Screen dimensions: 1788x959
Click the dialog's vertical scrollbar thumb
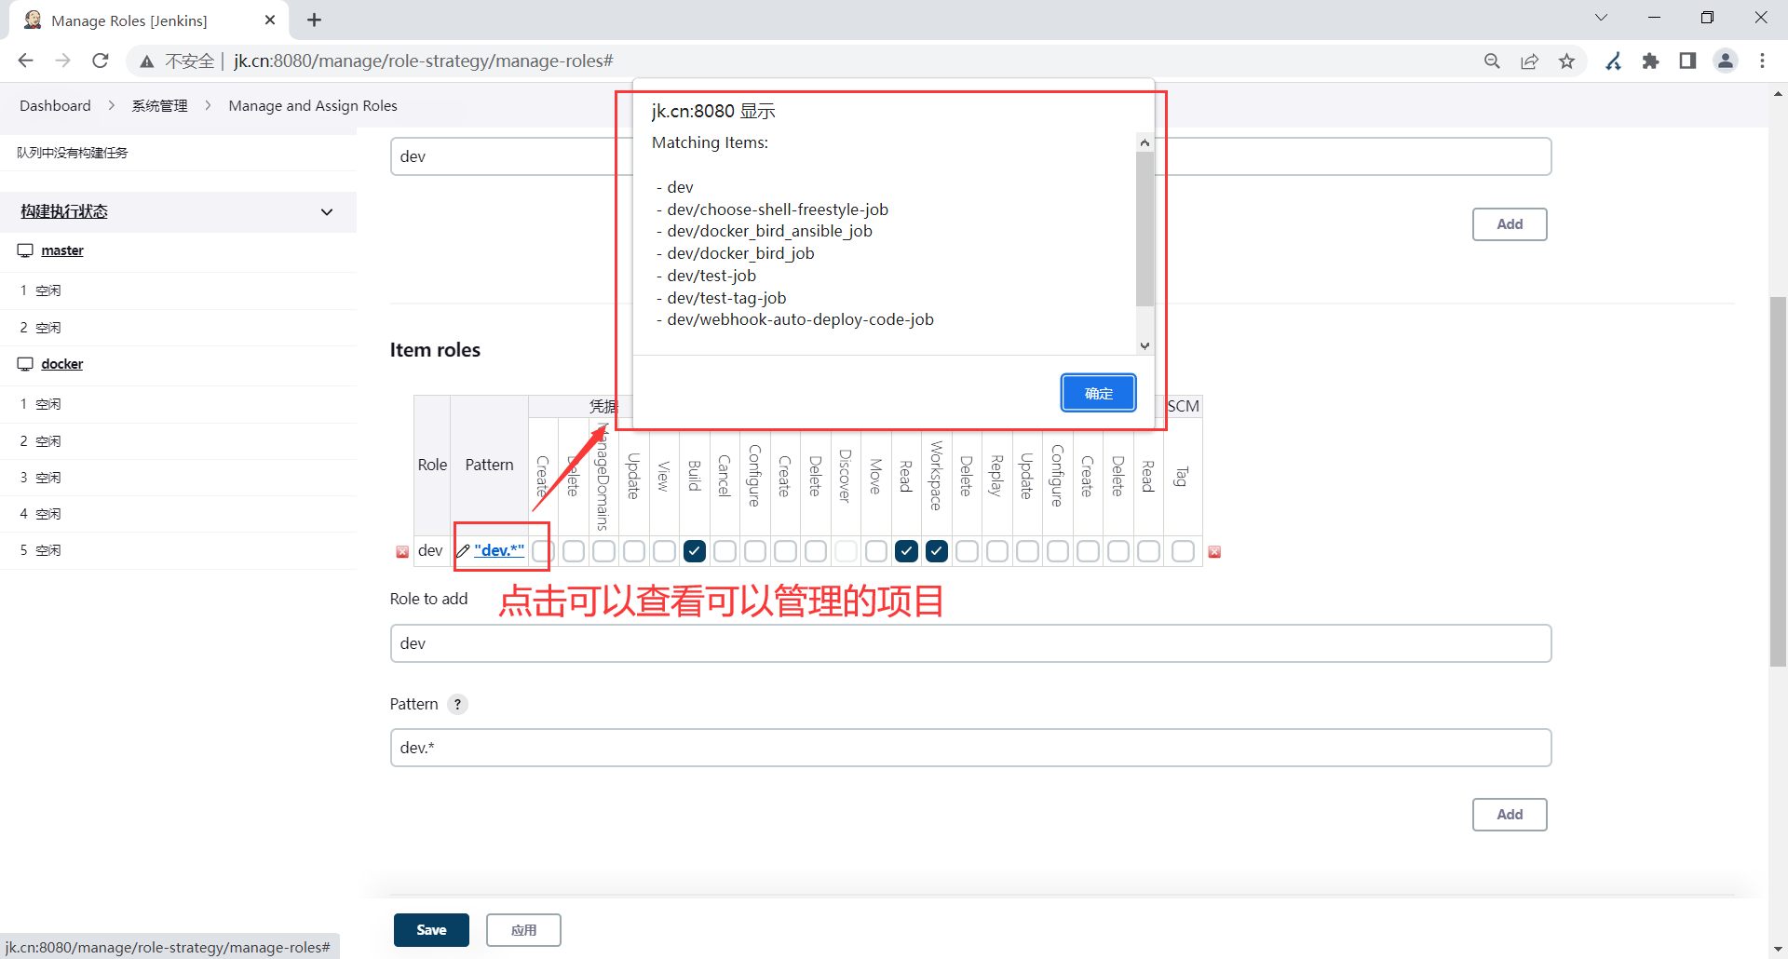[1145, 229]
